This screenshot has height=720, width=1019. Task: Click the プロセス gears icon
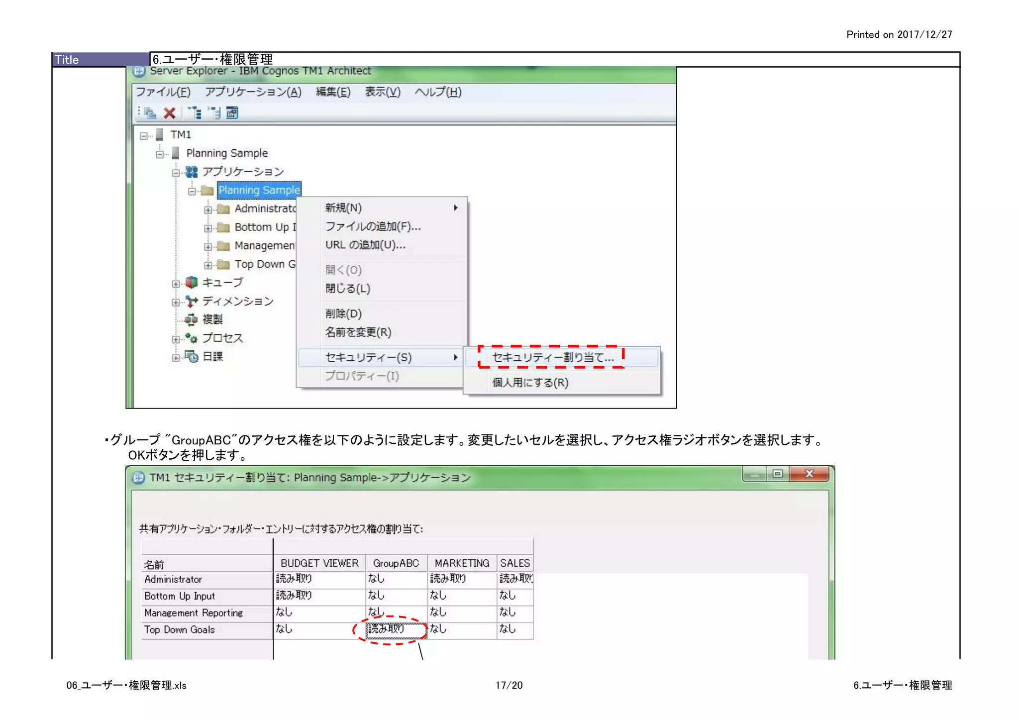click(x=192, y=338)
